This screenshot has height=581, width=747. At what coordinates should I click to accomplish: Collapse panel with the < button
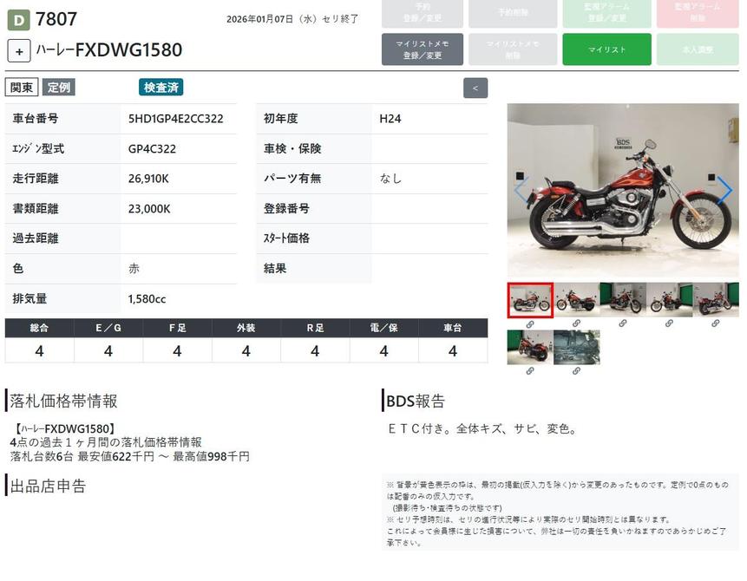click(x=475, y=88)
